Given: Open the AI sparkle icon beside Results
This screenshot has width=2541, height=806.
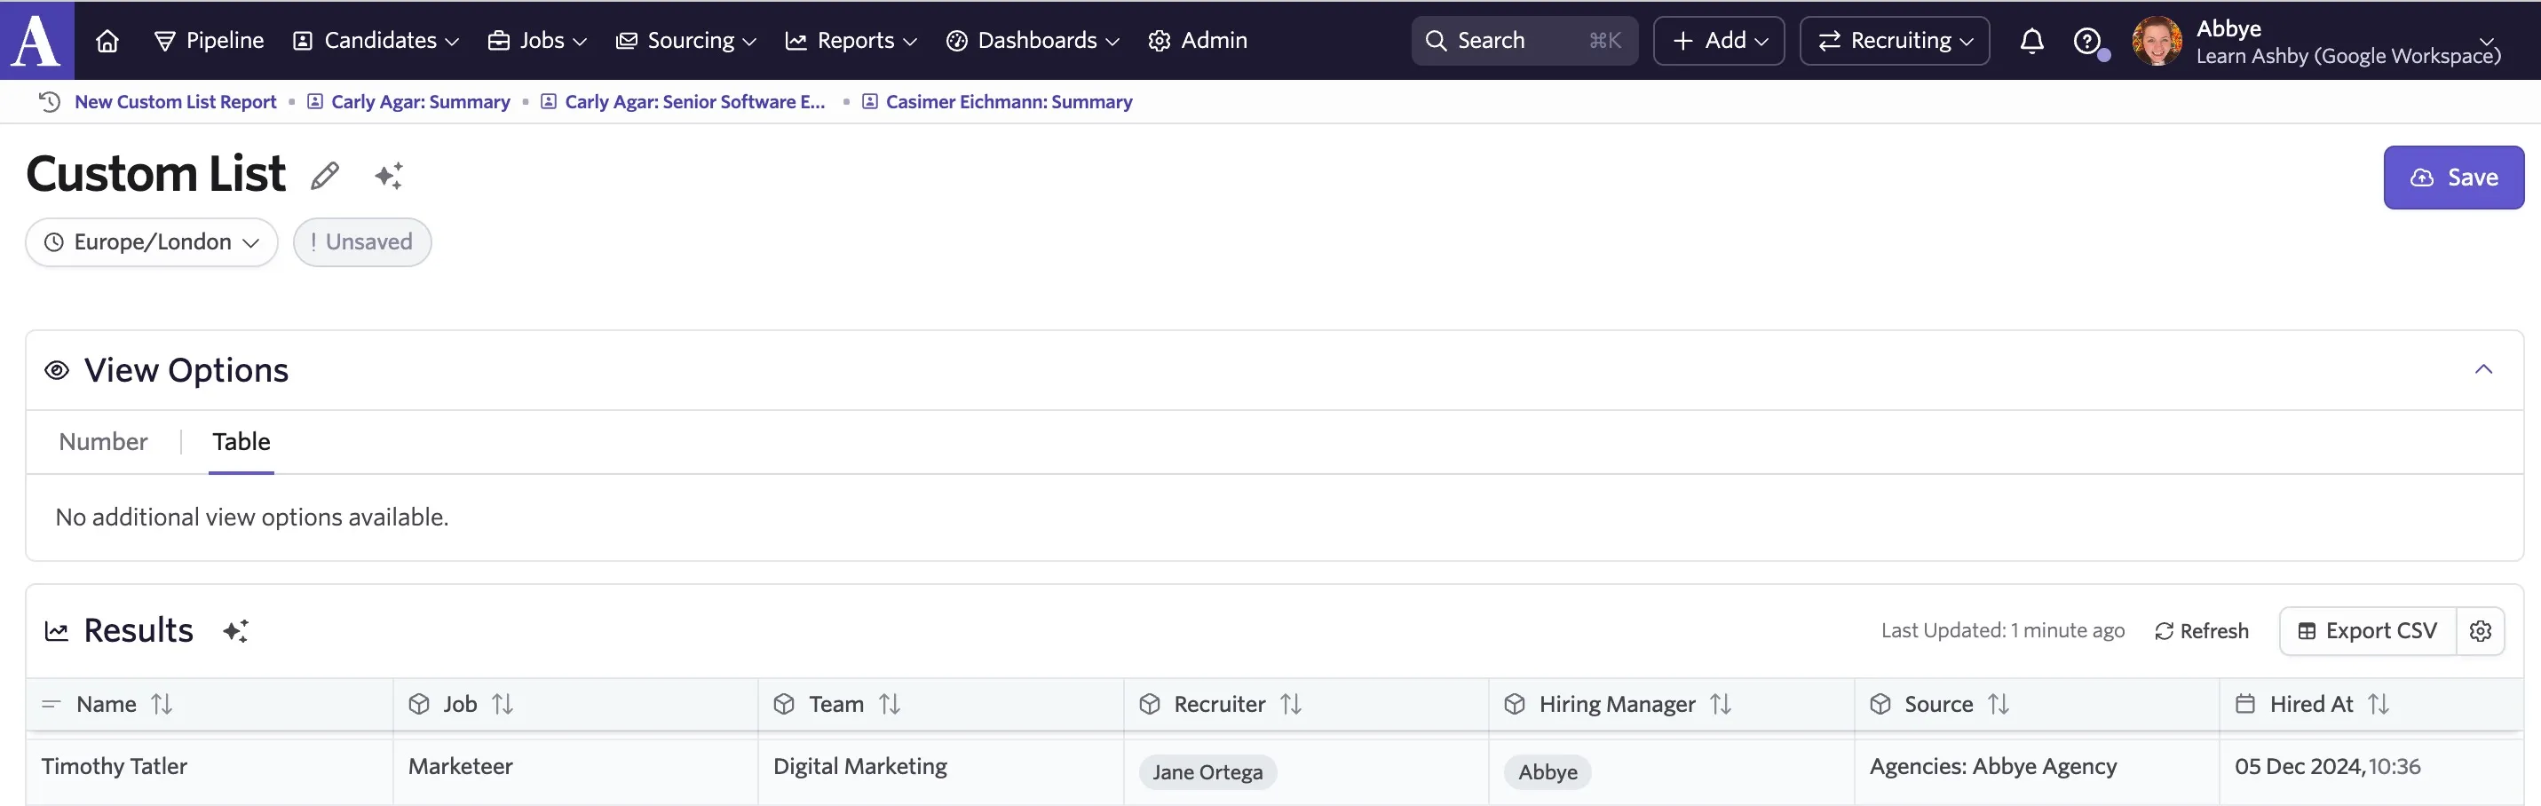Looking at the screenshot, I should tap(236, 630).
